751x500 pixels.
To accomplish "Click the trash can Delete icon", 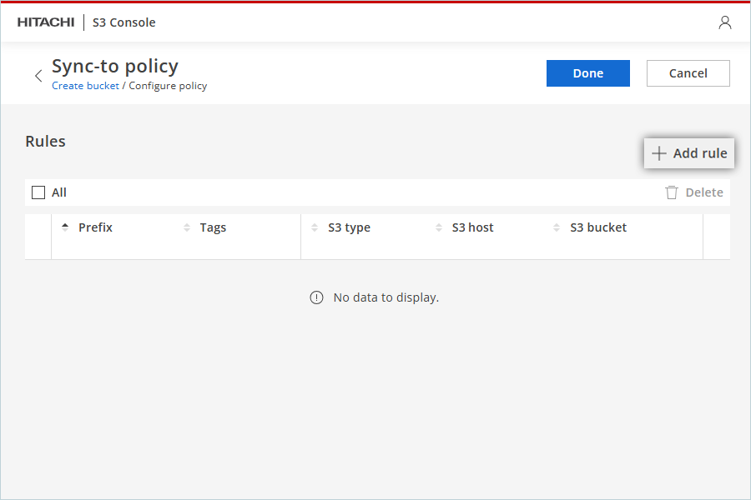I will point(672,192).
